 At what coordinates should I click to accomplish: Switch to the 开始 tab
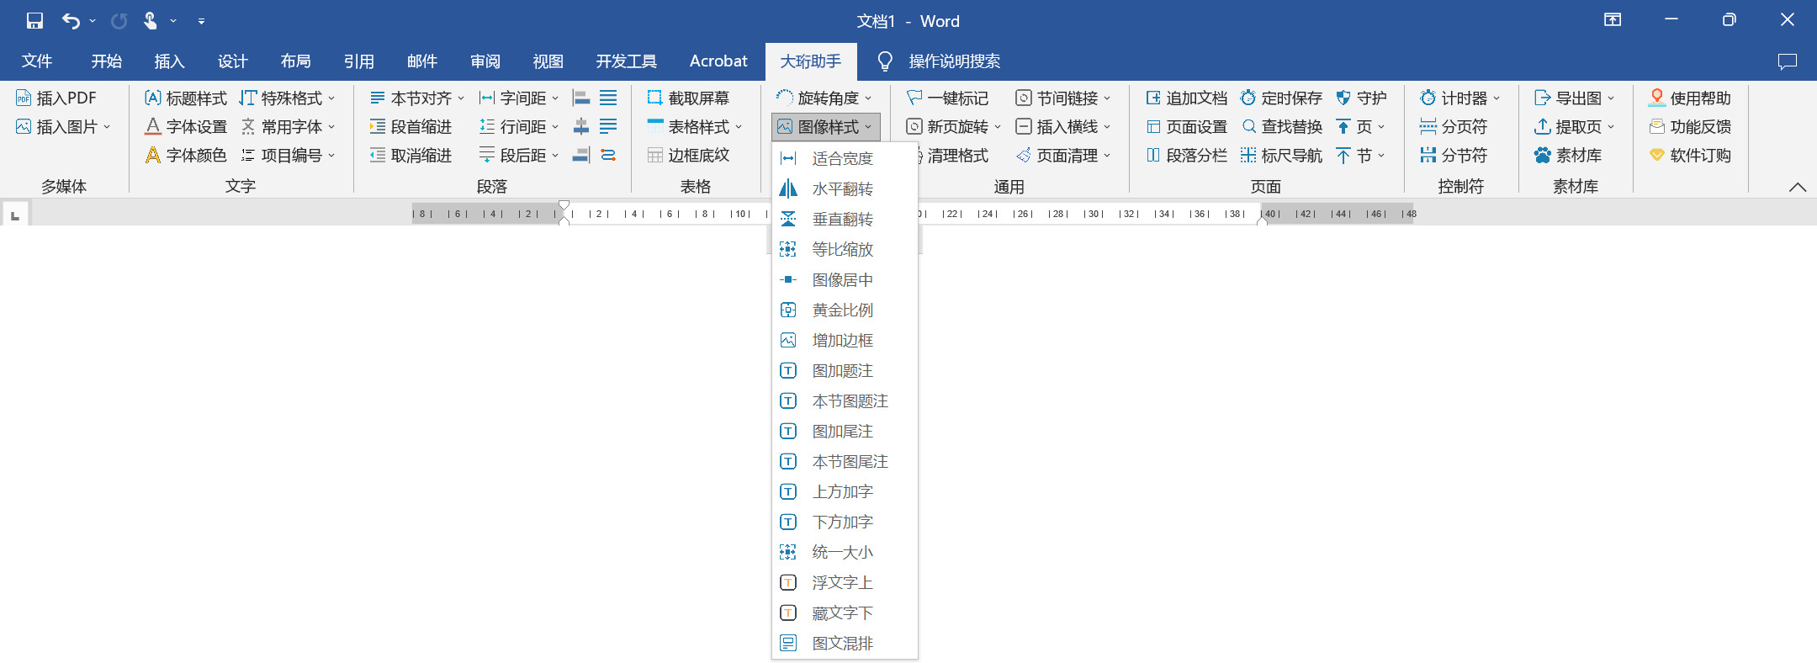[107, 61]
